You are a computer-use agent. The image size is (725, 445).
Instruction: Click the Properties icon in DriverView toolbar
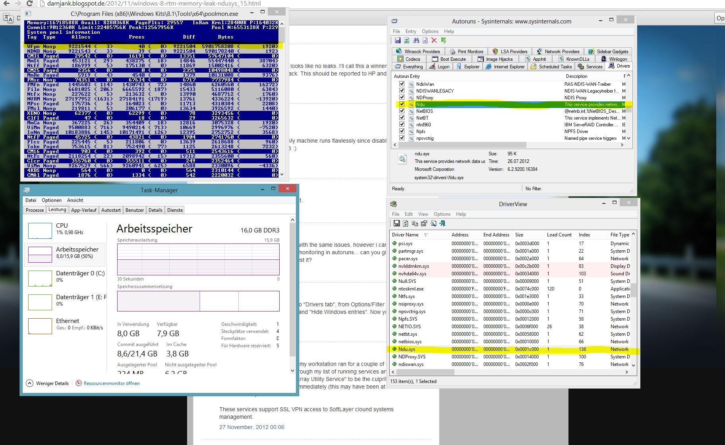tap(424, 224)
